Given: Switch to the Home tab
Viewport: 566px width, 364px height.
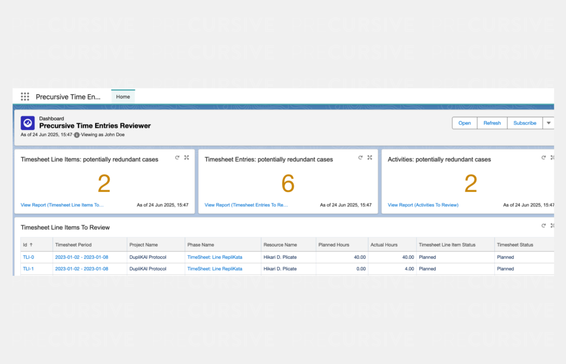Looking at the screenshot, I should [x=123, y=97].
